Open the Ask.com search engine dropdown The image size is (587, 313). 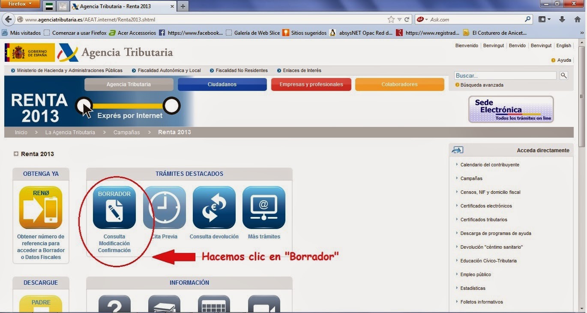click(422, 19)
